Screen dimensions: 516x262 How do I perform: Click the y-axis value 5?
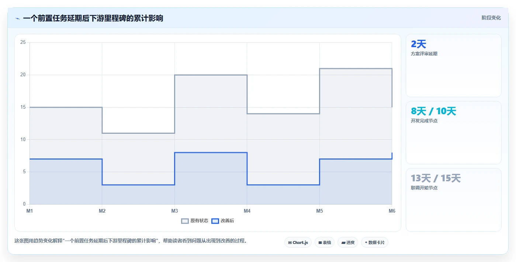click(24, 172)
